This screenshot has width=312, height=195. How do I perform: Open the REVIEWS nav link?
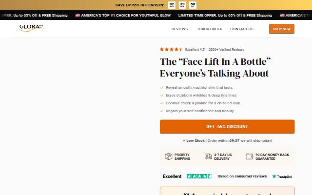click(179, 29)
